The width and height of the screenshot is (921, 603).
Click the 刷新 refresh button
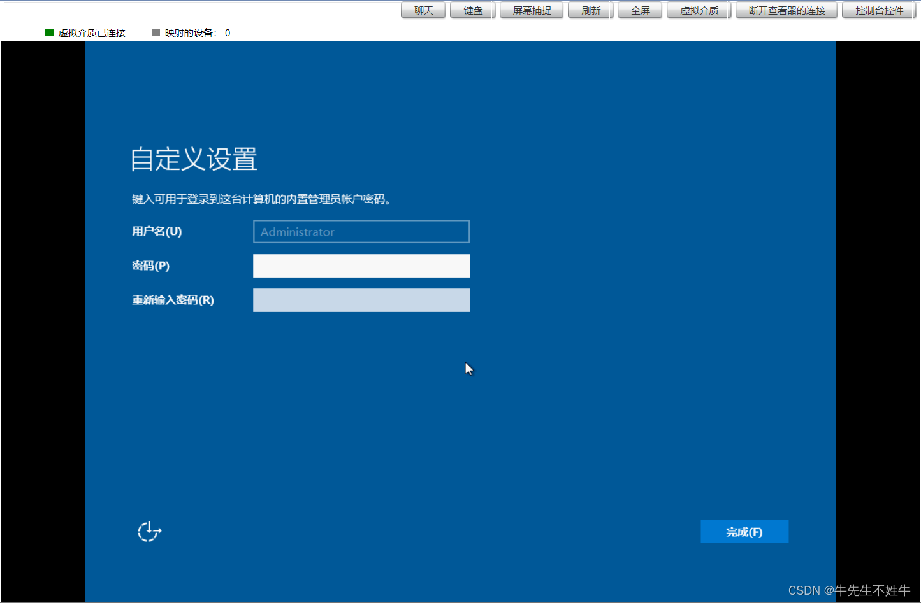pos(591,10)
